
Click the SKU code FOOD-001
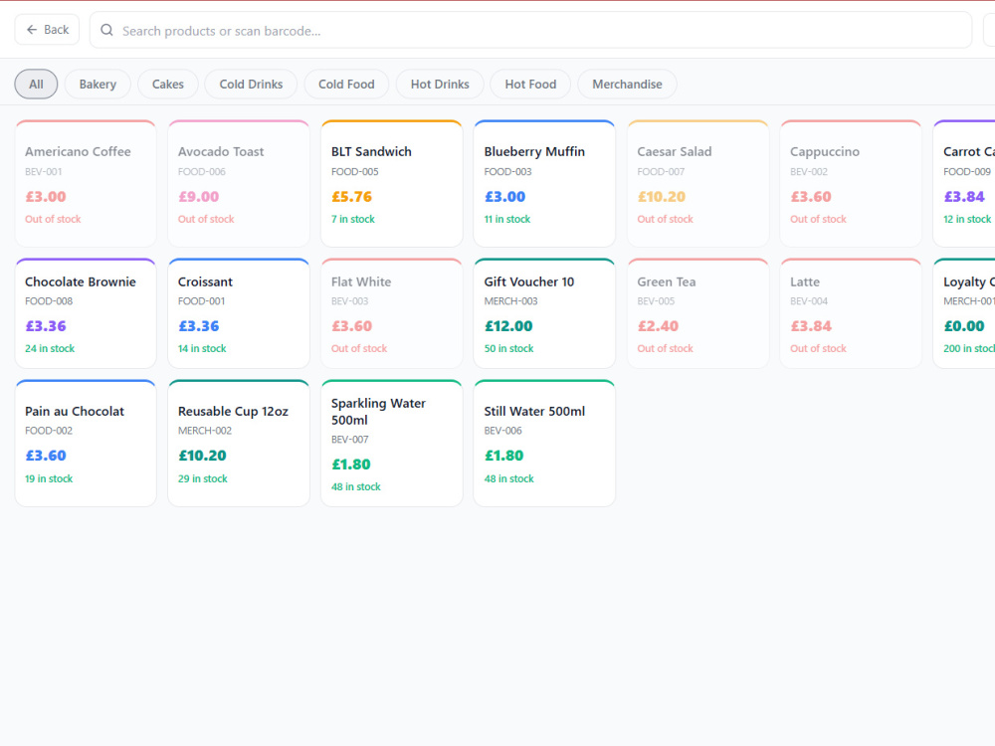201,300
